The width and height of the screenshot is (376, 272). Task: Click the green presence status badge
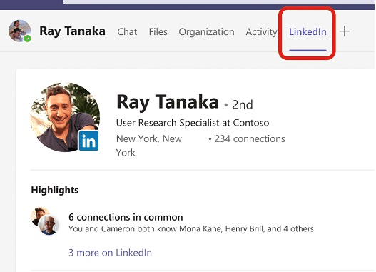coord(28,39)
